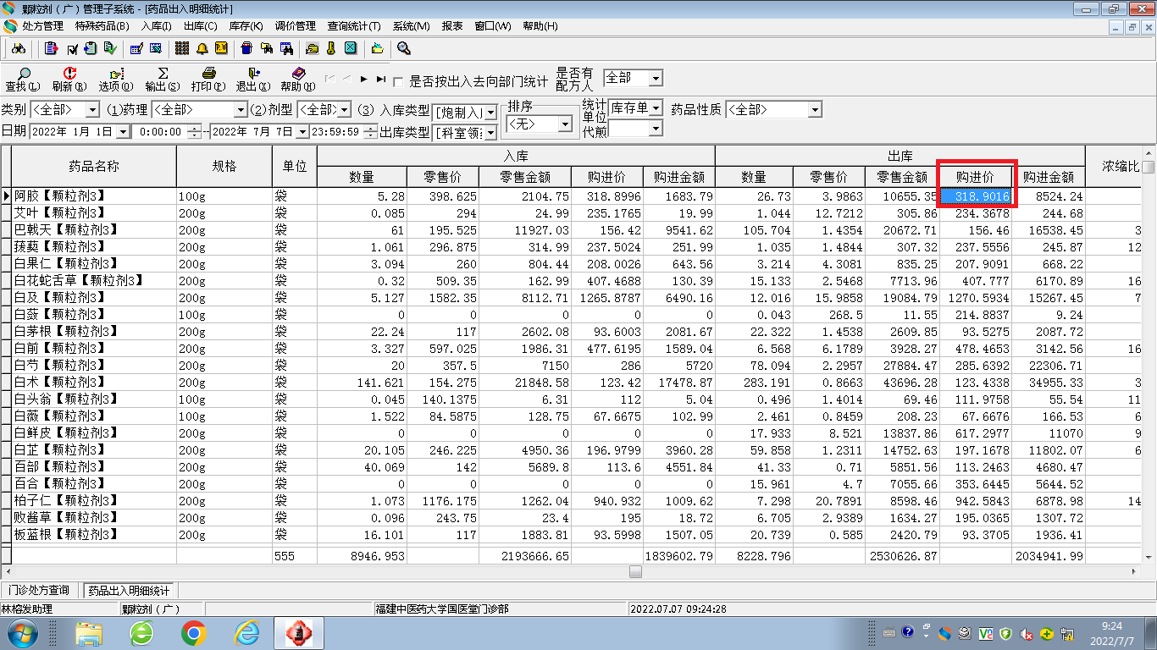Open 类别 category dropdown
Screen dimensions: 1157x650
[91, 110]
